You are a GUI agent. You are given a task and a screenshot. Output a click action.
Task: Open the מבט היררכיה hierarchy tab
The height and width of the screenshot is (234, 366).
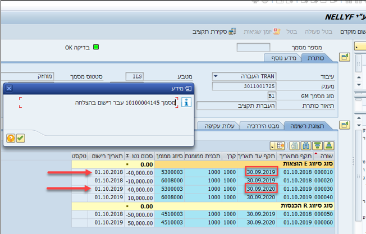point(263,126)
